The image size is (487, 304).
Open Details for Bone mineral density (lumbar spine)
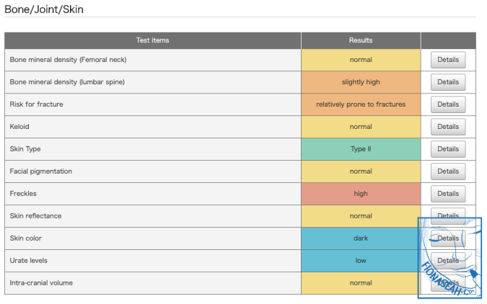coord(447,82)
